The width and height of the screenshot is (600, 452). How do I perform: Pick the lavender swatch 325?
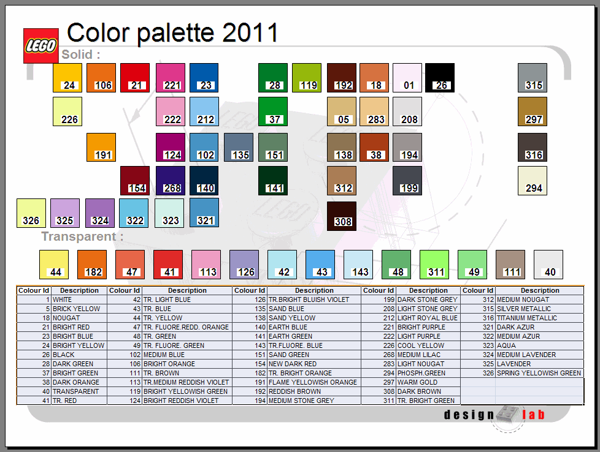[65, 213]
